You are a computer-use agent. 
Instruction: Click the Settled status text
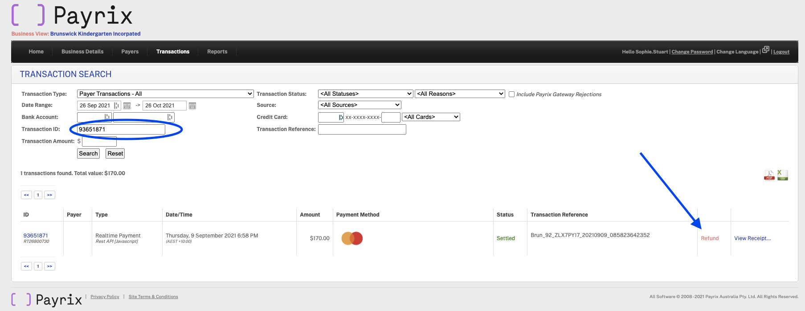point(506,238)
